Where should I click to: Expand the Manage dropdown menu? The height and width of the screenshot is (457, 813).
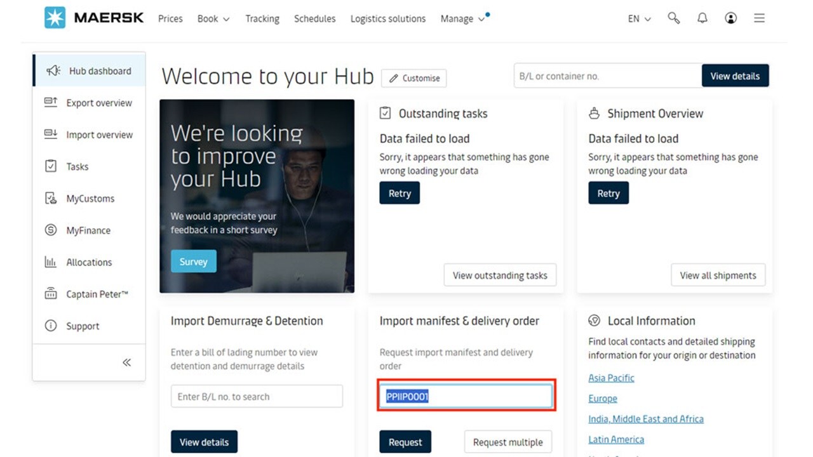[462, 19]
